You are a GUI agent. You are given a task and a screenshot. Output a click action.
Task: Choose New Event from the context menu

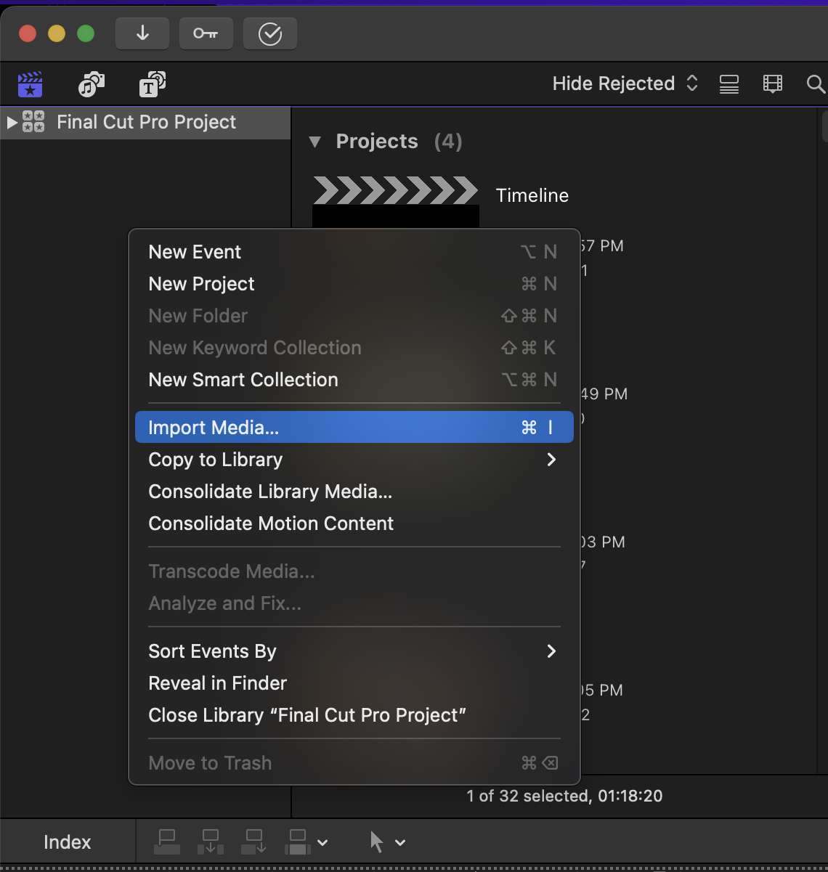tap(354, 252)
